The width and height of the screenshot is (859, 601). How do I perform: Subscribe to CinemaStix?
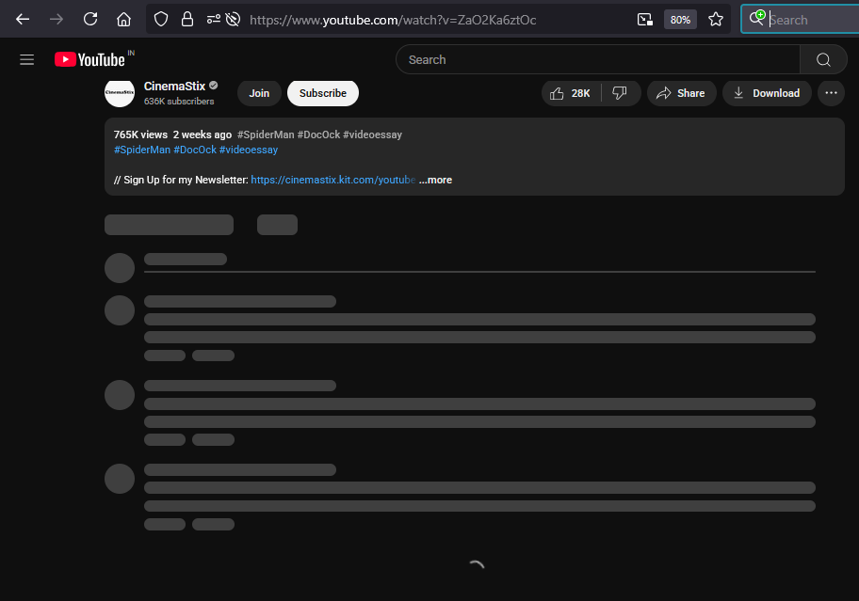point(323,93)
